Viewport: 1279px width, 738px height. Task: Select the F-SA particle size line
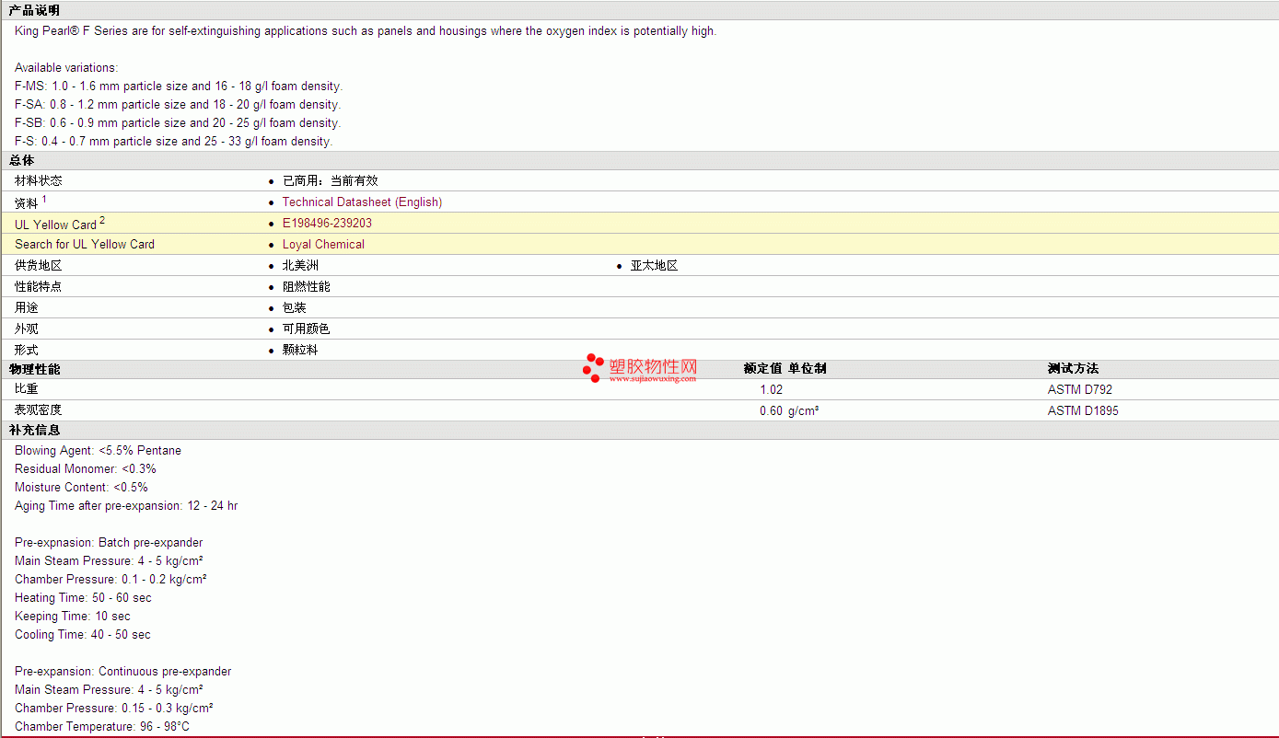pos(178,104)
